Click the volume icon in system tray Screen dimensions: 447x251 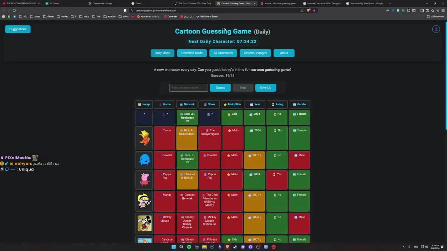(426, 247)
